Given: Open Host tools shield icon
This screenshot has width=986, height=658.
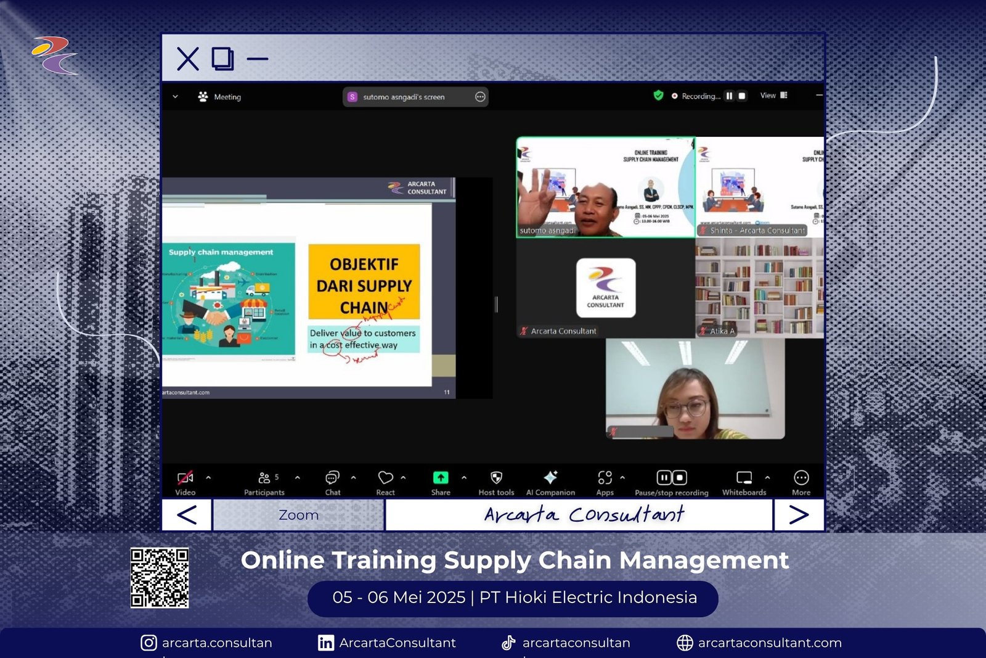Looking at the screenshot, I should click(496, 479).
